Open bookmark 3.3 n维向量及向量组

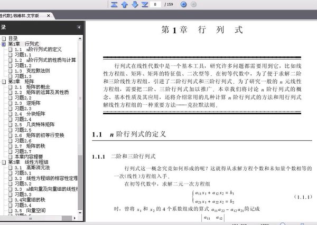click(x=46, y=189)
